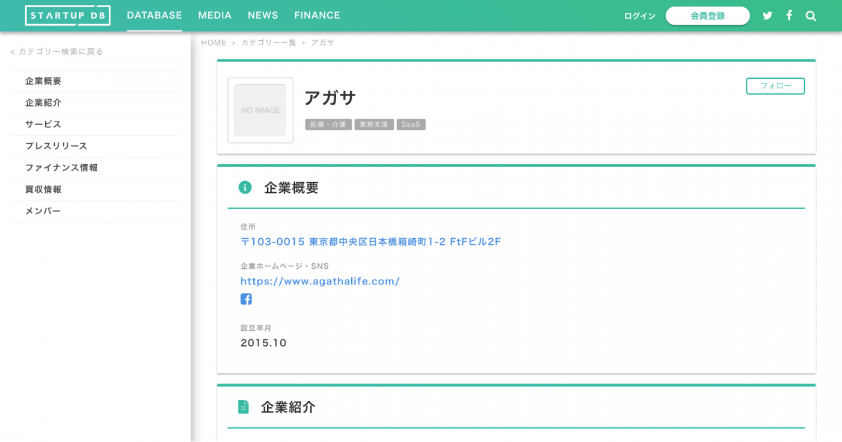Open the STARTUP DB logo homepage
Screen dimensions: 842x442
click(x=67, y=15)
